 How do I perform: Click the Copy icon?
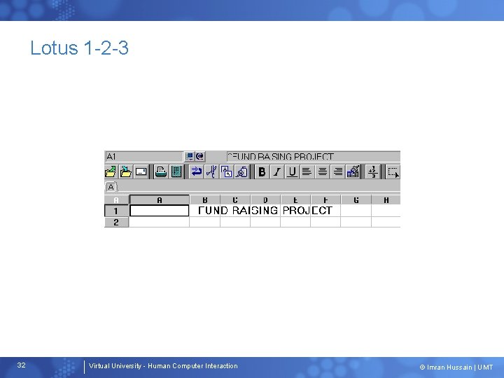click(x=226, y=171)
